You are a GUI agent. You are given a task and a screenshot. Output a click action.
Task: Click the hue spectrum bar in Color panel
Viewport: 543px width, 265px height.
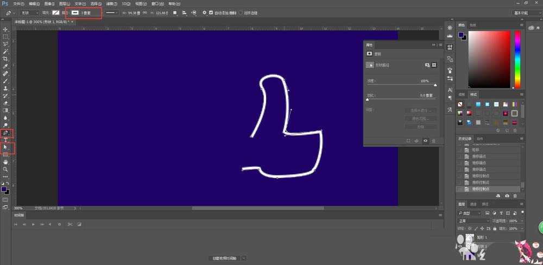[x=517, y=59]
